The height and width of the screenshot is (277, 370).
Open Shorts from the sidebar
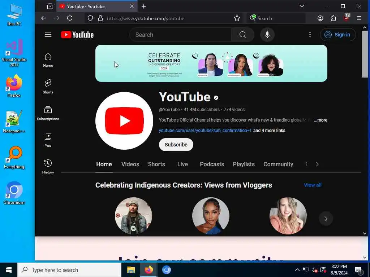coord(48,87)
